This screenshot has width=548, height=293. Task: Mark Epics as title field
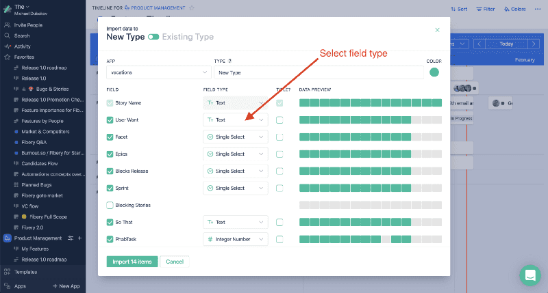tap(279, 154)
